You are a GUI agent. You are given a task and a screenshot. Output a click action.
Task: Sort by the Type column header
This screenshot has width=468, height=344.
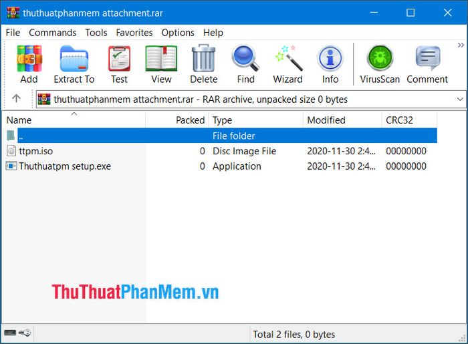pyautogui.click(x=256, y=120)
